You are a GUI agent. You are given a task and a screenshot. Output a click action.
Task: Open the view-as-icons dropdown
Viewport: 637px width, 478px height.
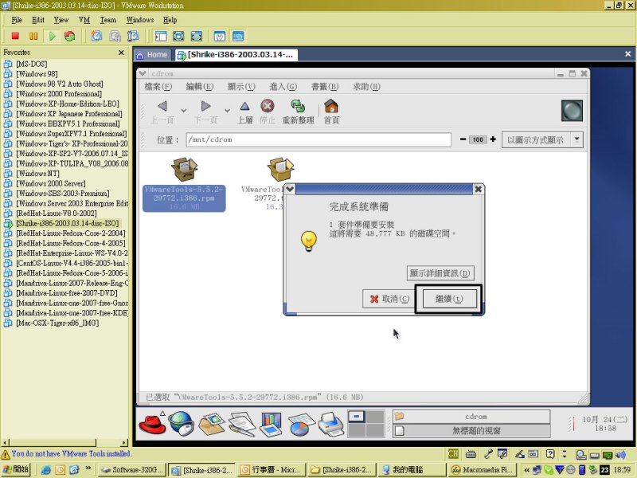pyautogui.click(x=542, y=140)
